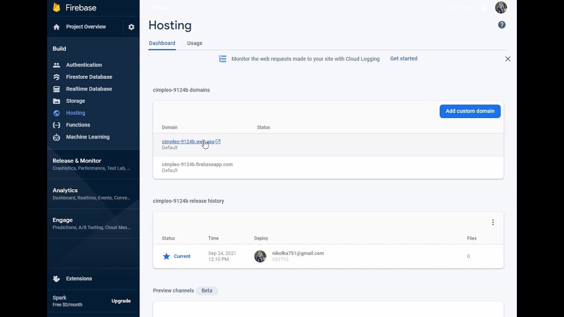Screen dimensions: 564x317
Task: Click the Files count 0
Action: click(468, 256)
